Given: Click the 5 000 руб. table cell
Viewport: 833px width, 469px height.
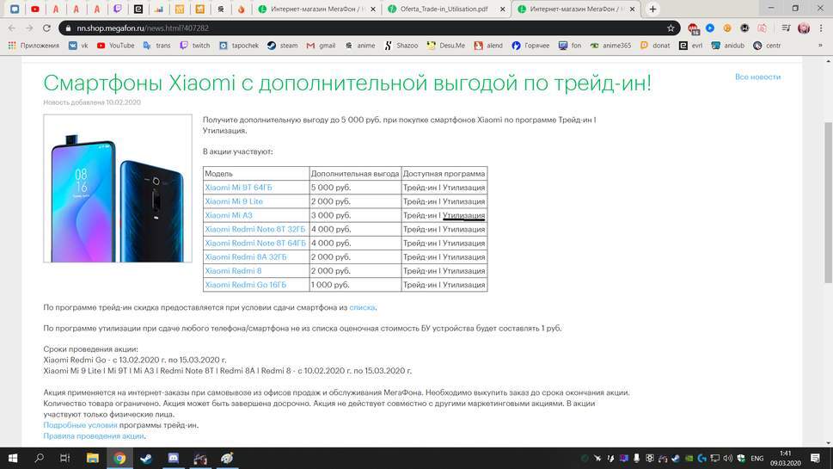Looking at the screenshot, I should pos(355,188).
